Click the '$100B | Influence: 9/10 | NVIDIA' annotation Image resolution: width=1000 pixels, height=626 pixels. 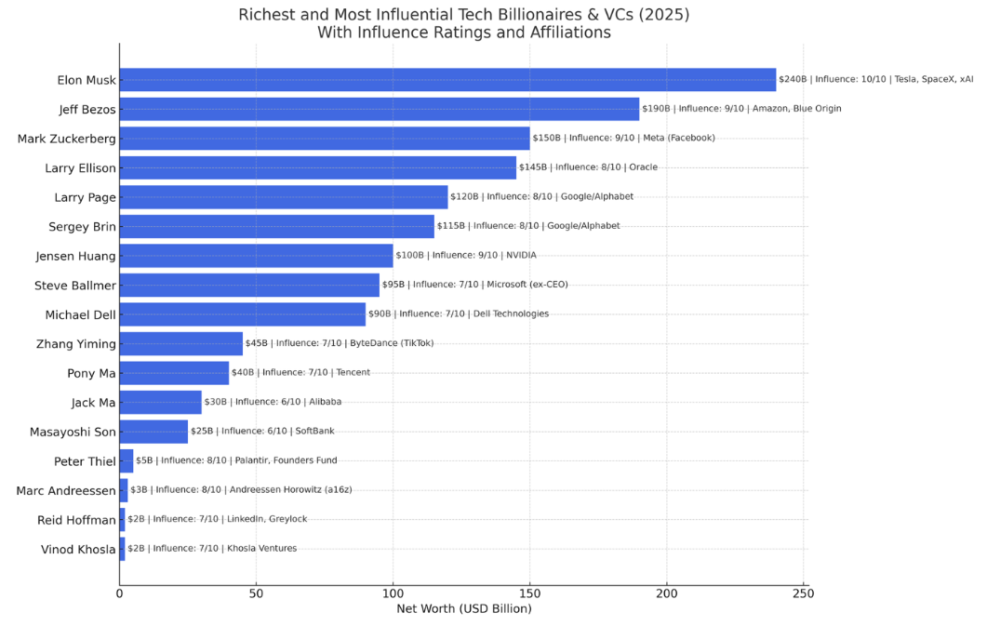coord(466,255)
